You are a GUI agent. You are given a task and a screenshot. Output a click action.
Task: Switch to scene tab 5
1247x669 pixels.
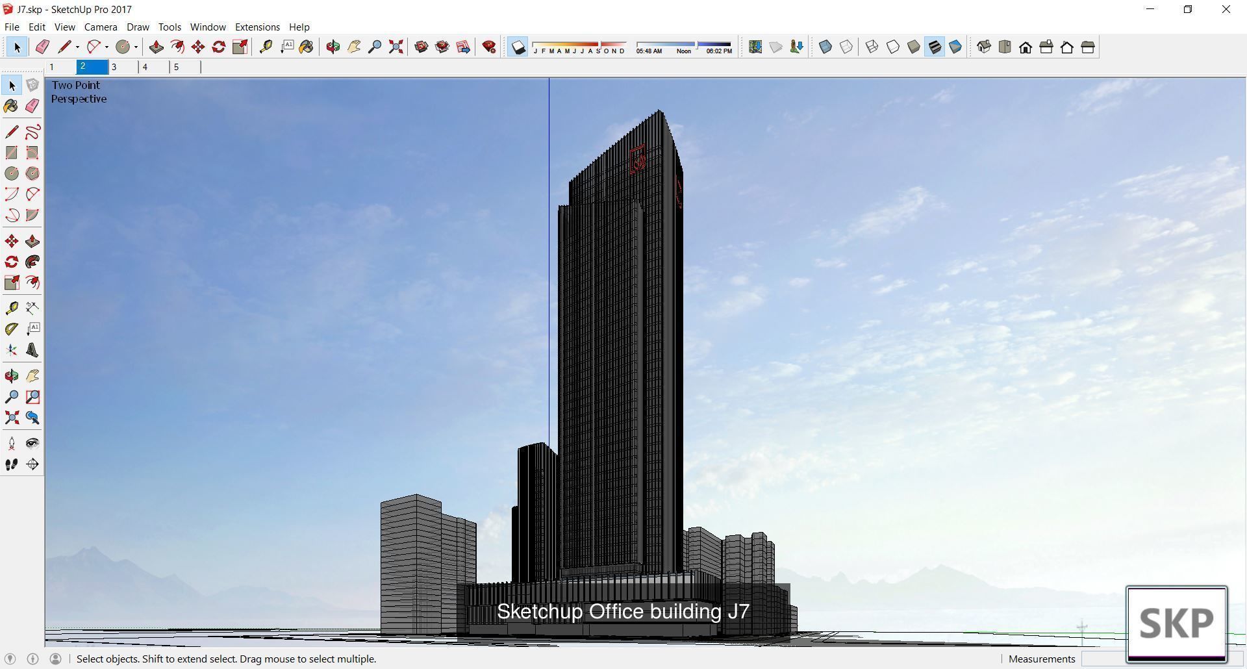[x=186, y=67]
